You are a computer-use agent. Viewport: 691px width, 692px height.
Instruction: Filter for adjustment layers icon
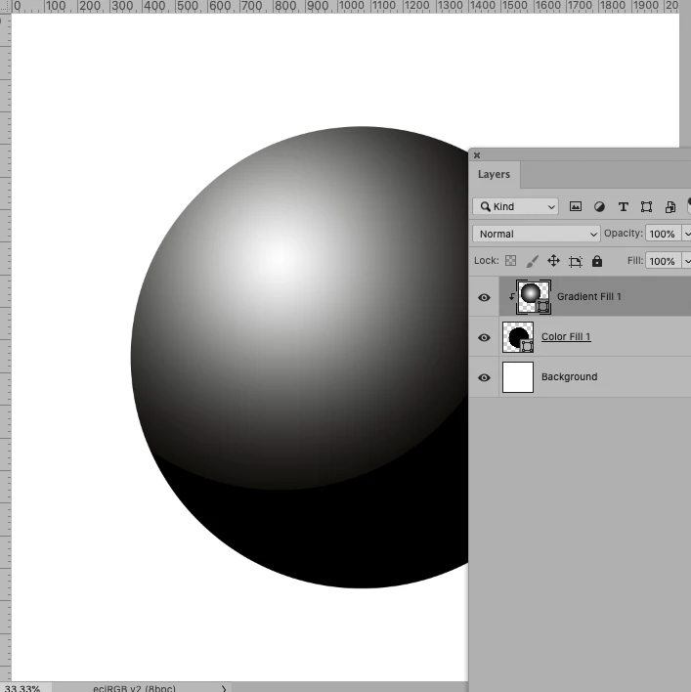pos(599,206)
